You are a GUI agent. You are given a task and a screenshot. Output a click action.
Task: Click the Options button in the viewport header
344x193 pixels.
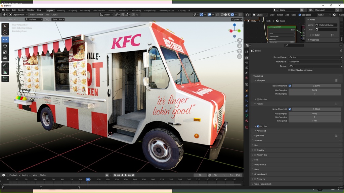click(x=237, y=19)
